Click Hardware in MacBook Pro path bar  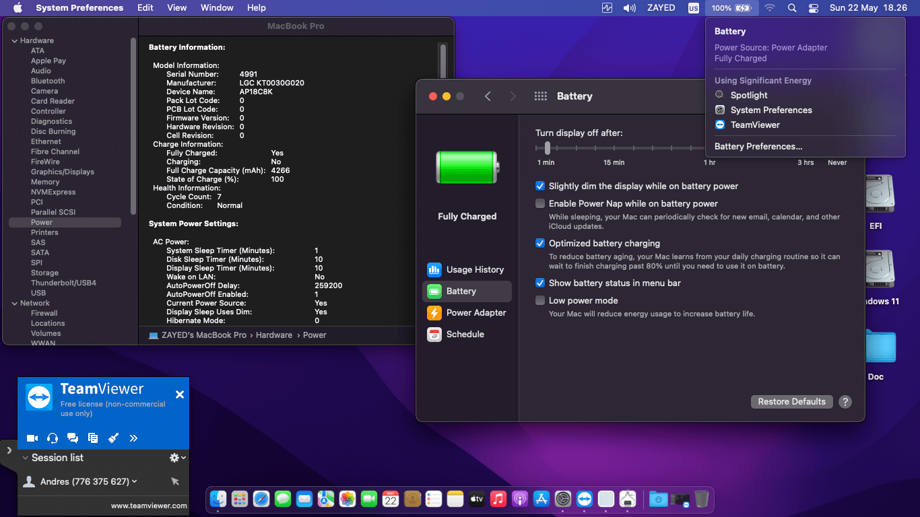click(x=274, y=335)
